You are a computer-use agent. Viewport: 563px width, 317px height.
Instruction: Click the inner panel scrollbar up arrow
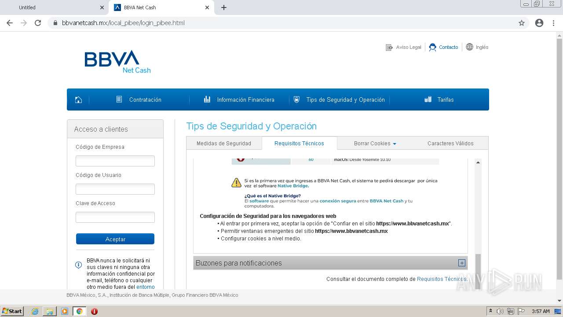[478, 162]
